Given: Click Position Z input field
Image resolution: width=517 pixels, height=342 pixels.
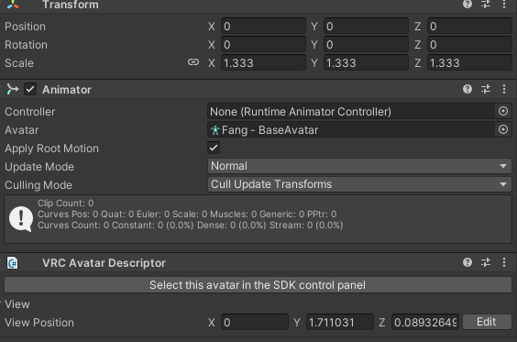Looking at the screenshot, I should pyautogui.click(x=469, y=26).
